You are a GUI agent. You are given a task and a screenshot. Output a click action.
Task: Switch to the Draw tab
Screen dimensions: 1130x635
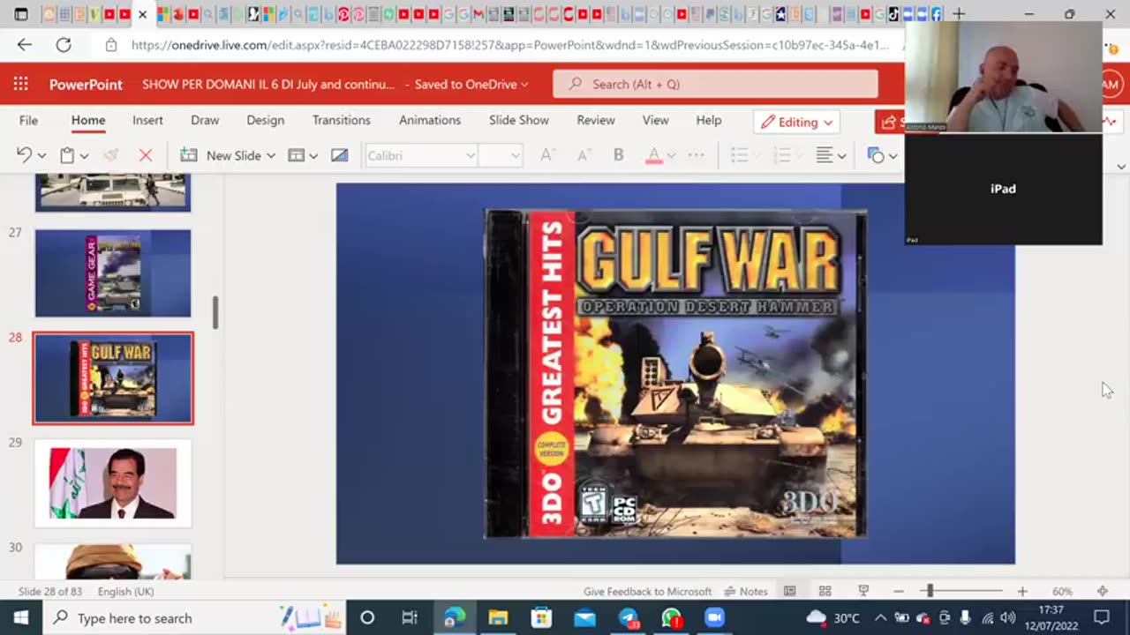[x=205, y=120]
